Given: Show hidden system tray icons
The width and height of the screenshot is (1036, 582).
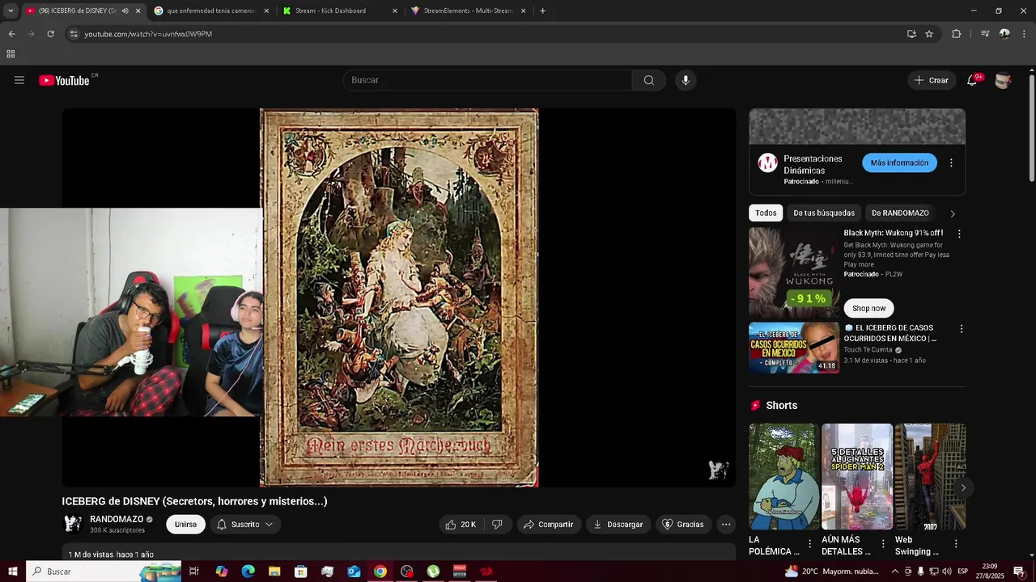Looking at the screenshot, I should click(895, 571).
